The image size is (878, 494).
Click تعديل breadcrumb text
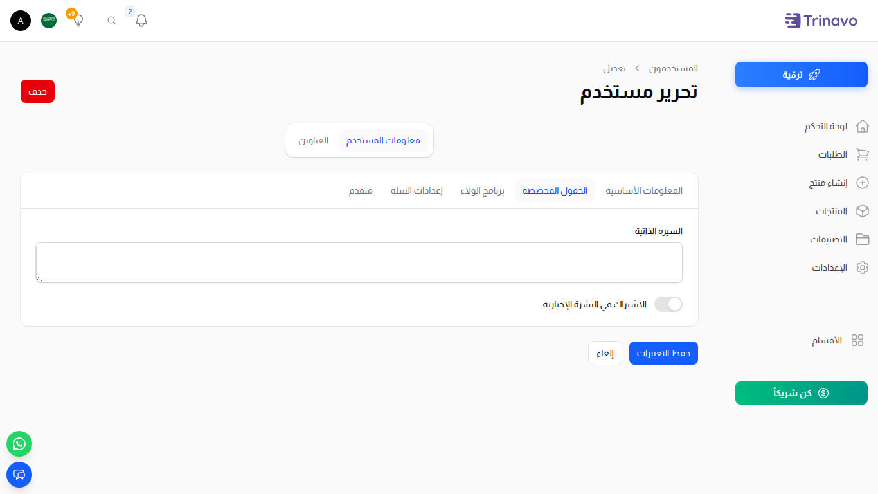pos(614,68)
